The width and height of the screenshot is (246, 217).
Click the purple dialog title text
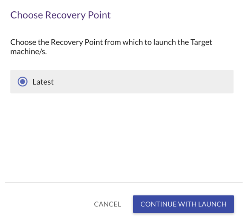pyautogui.click(x=61, y=15)
